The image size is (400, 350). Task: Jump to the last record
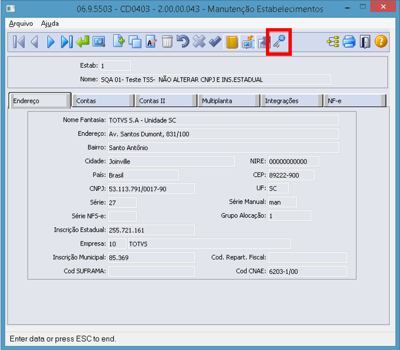(67, 42)
